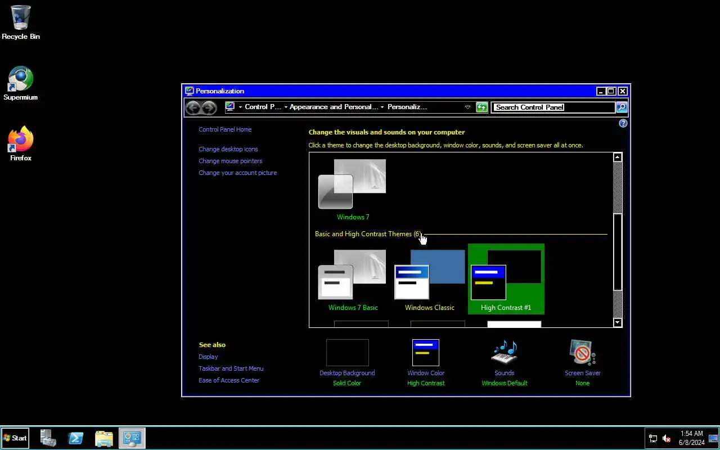The image size is (720, 450).
Task: Expand the root breadcrumb arrow beside the address icon
Action: click(240, 107)
